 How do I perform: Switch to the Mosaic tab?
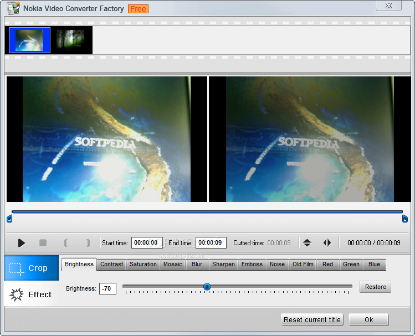[173, 265]
